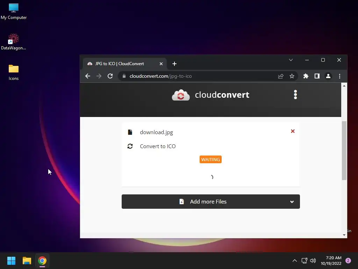Open network settings tray icon
This screenshot has width=358, height=269.
click(x=305, y=261)
